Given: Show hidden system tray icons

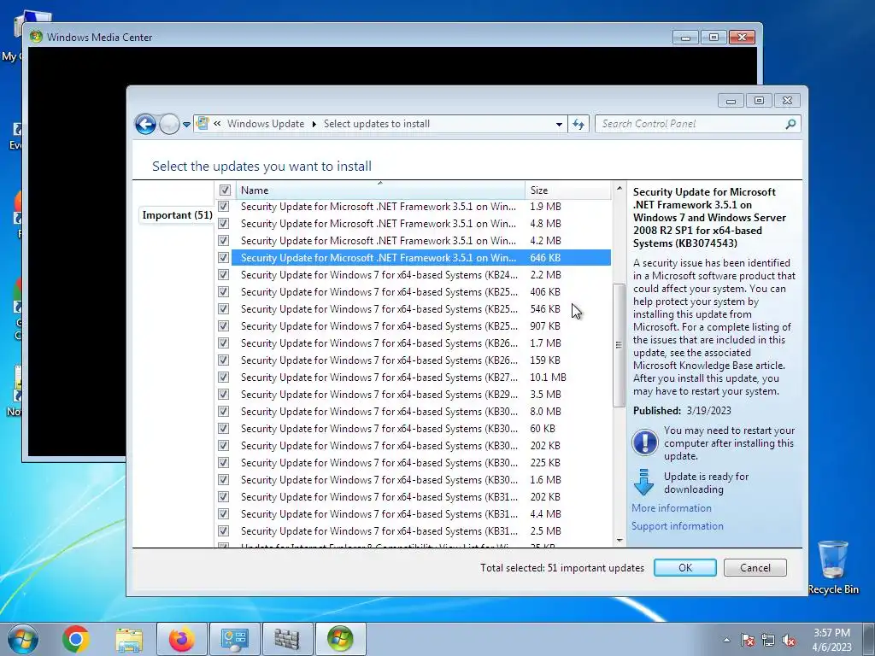Looking at the screenshot, I should 726,640.
